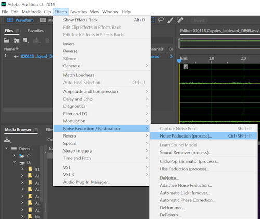Choose Noise Reduction (process)... menu entry
The width and height of the screenshot is (260, 219).
coord(203,136)
